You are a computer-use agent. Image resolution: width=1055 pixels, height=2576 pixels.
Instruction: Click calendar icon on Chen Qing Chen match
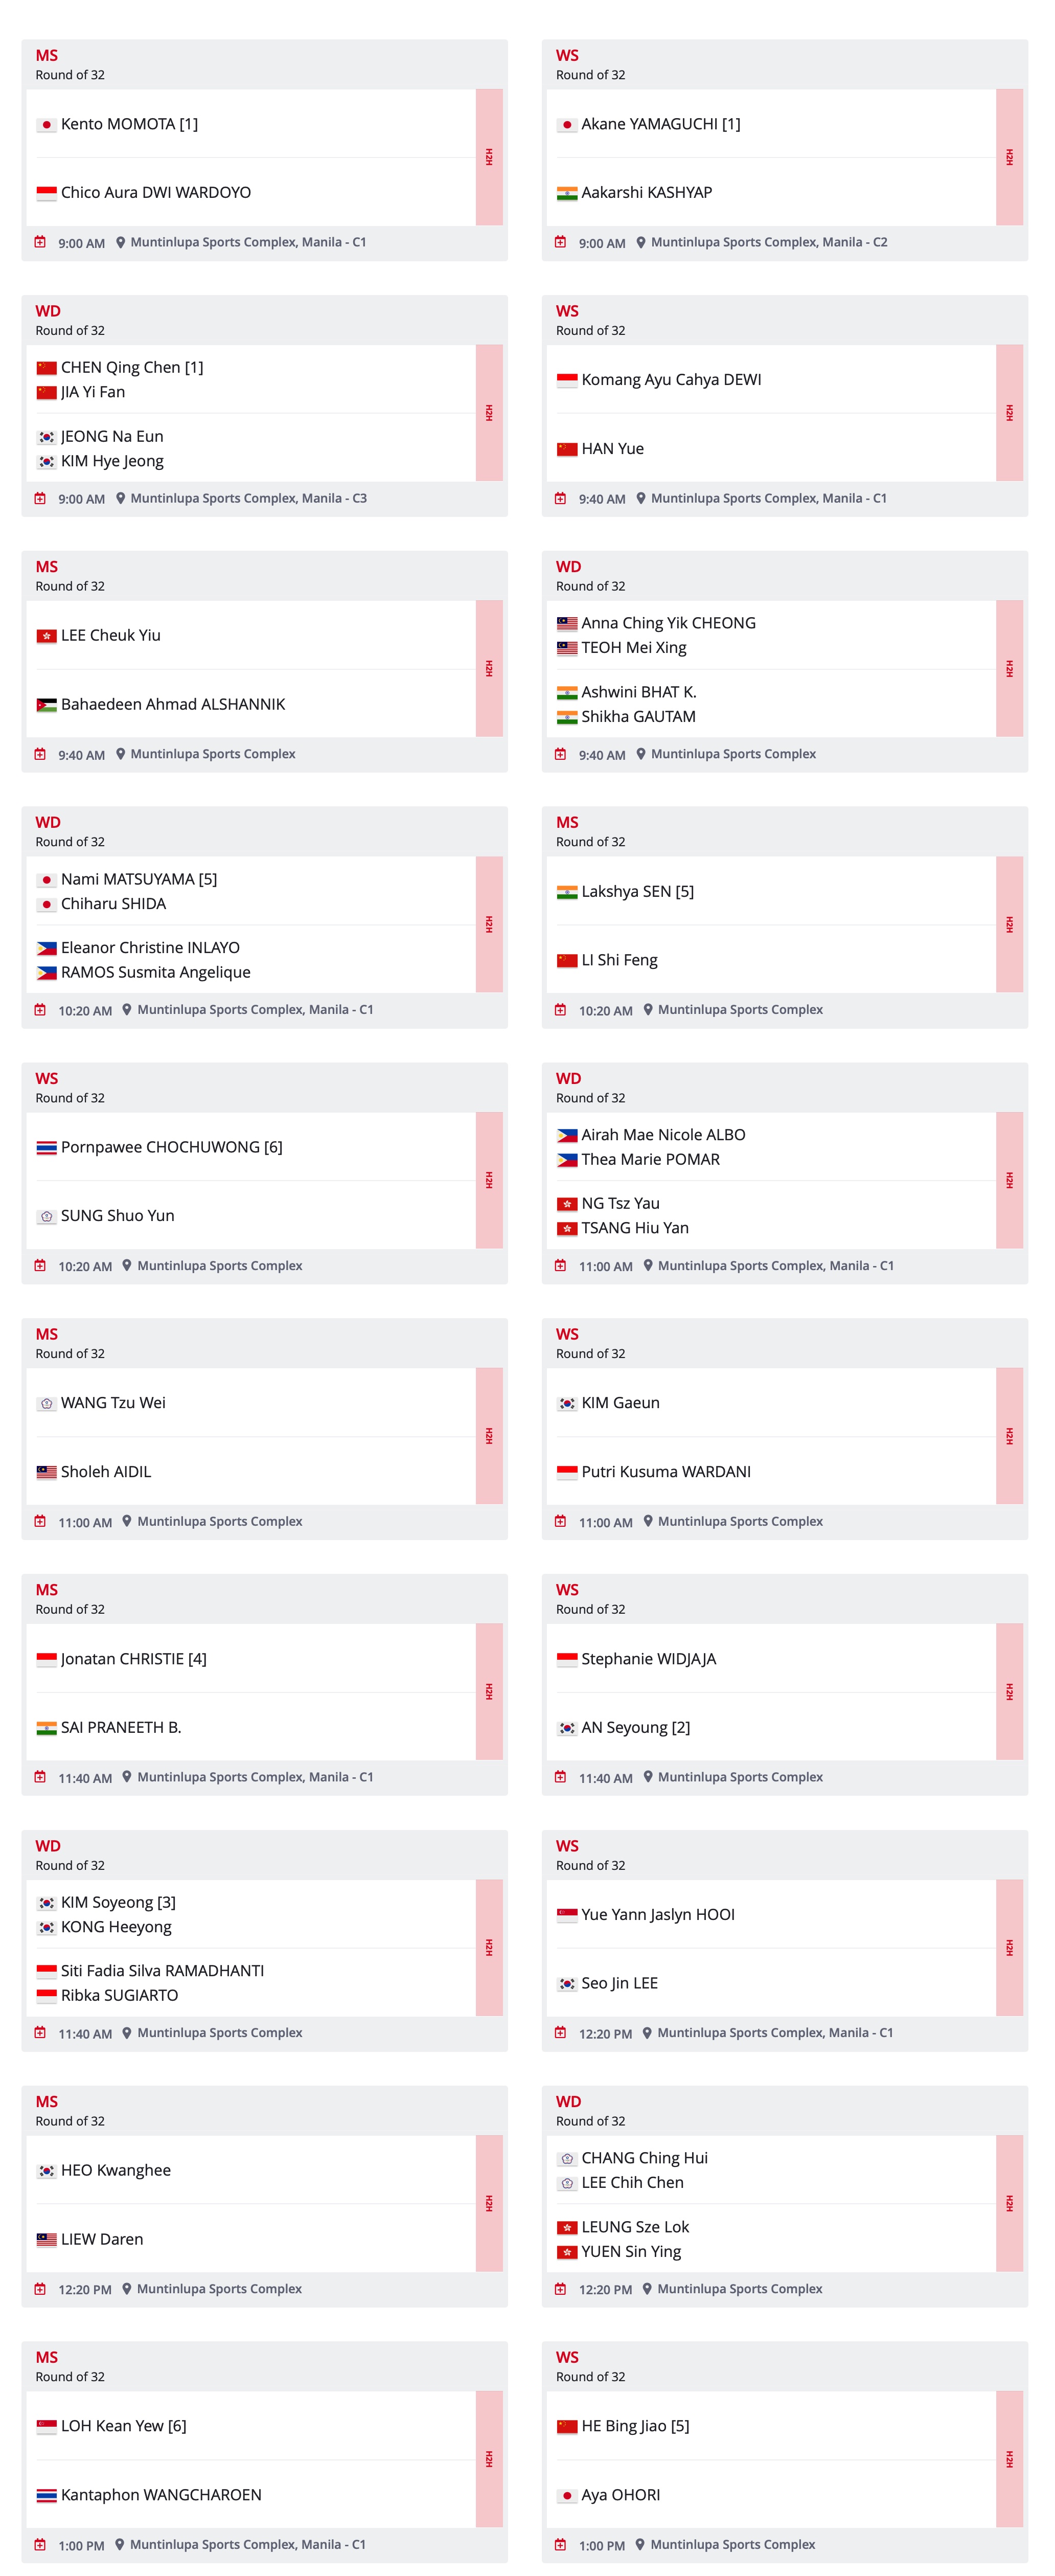pos(40,498)
